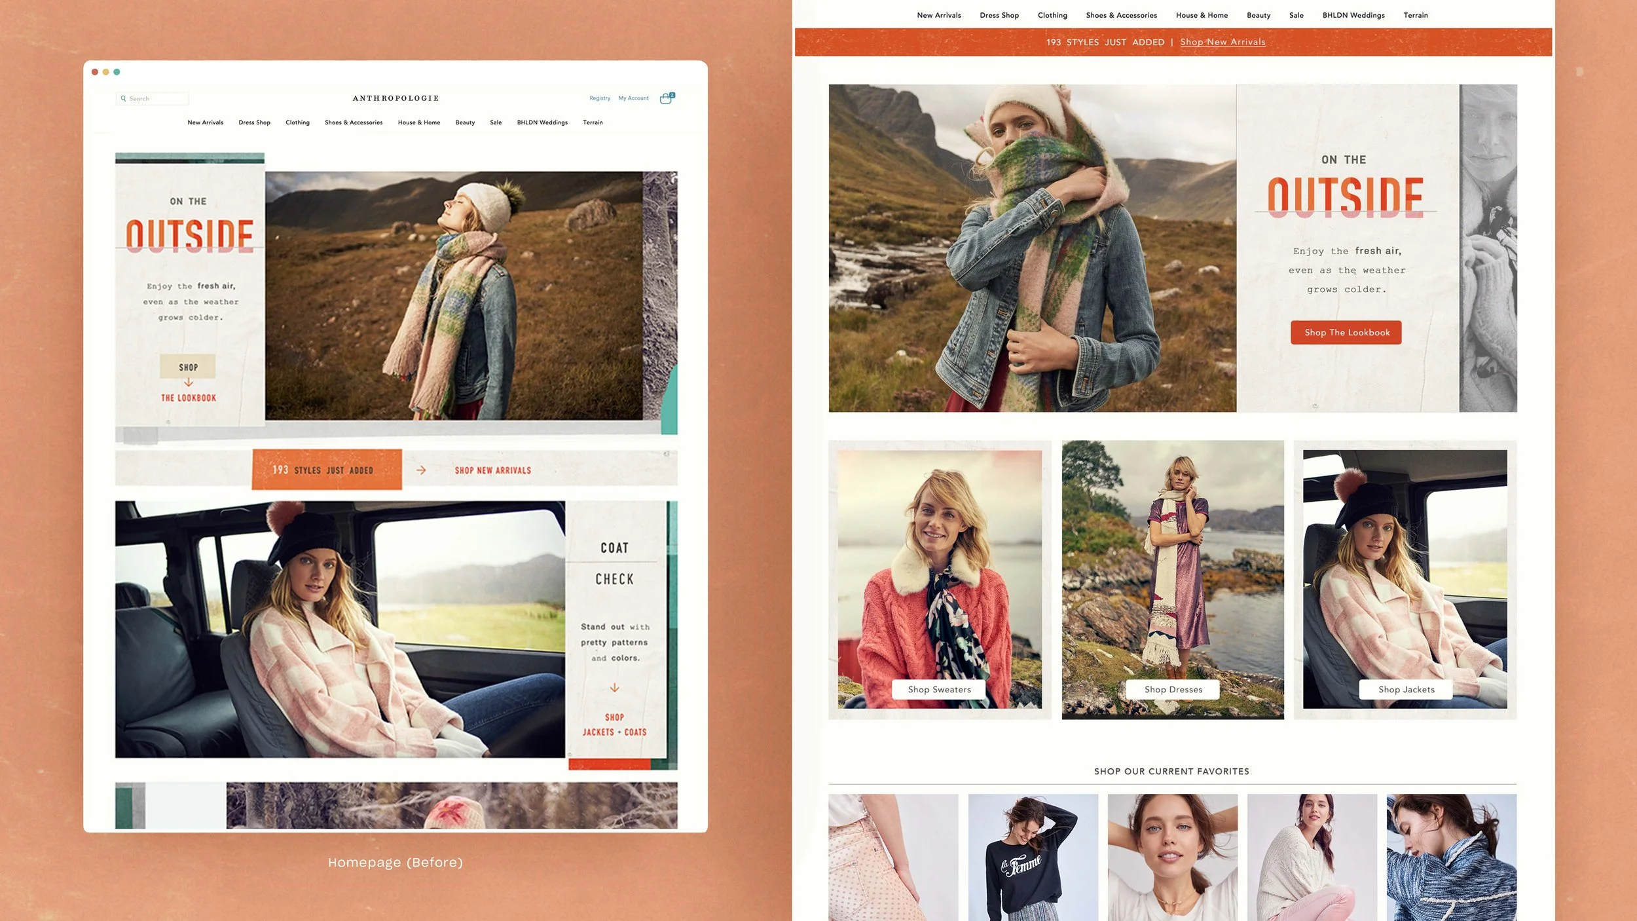The height and width of the screenshot is (921, 1637).
Task: Click the Shop The Lookbook button
Action: (1346, 332)
